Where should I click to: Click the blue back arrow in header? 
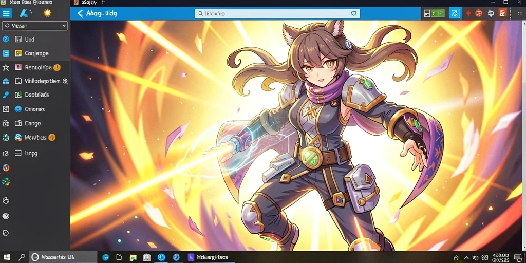80,14
